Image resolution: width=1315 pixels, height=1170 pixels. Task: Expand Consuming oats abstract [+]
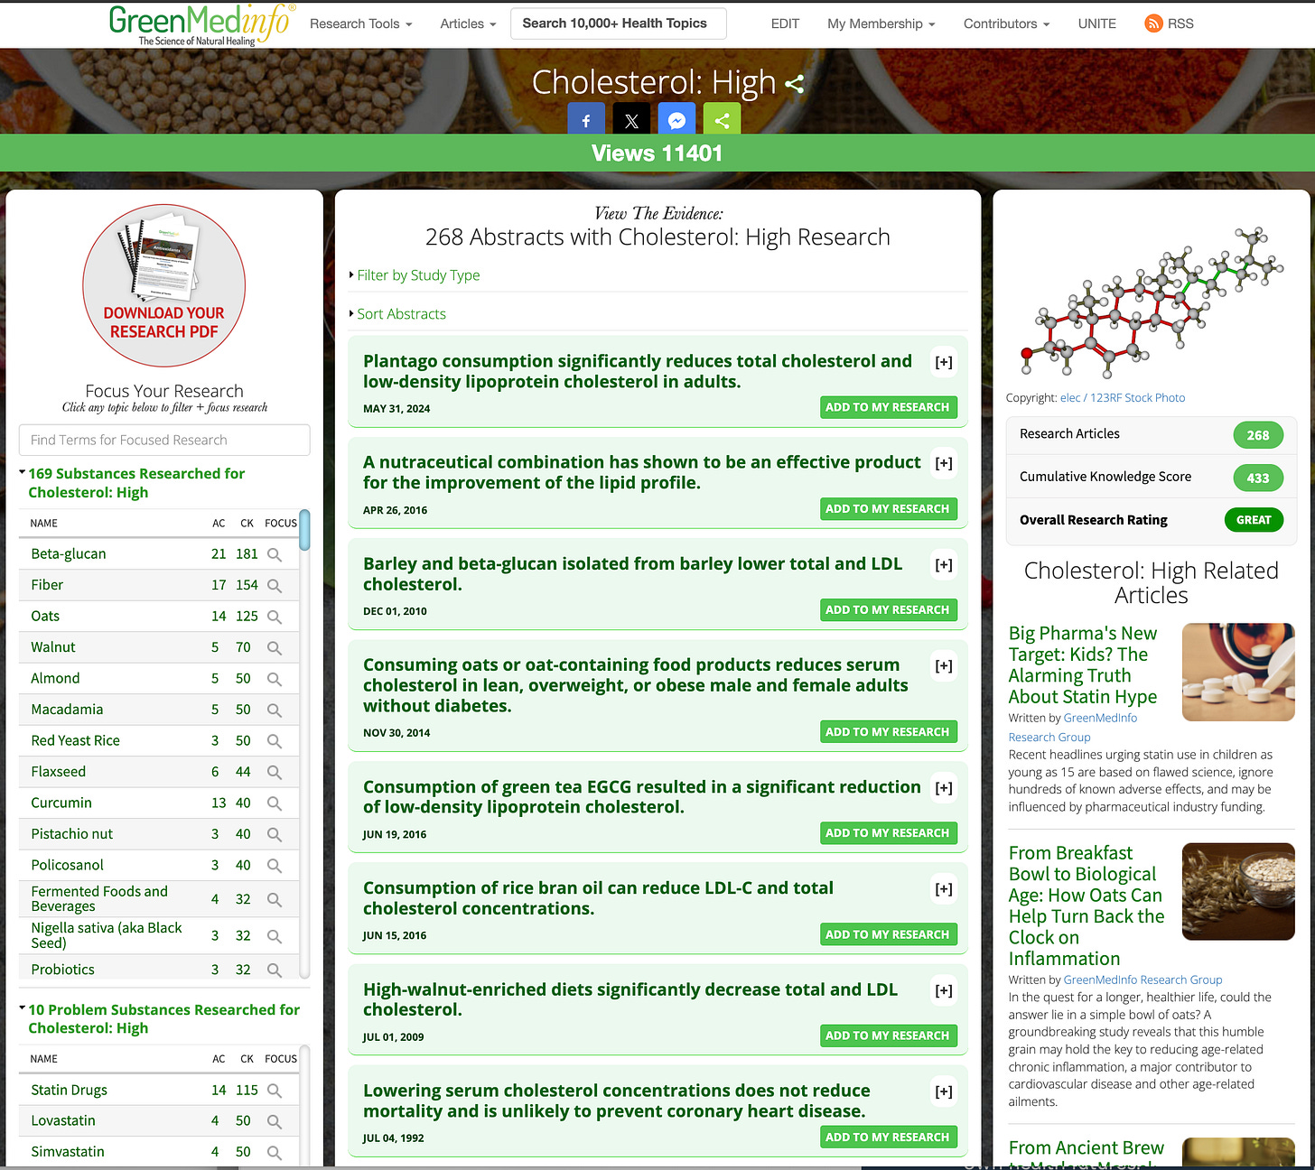[944, 666]
